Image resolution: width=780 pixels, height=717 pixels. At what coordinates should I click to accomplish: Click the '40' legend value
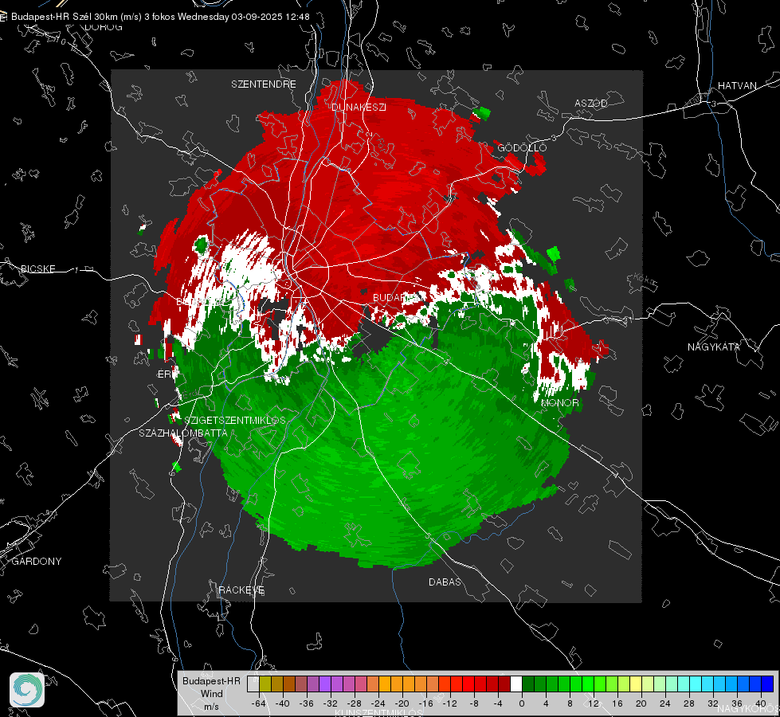(x=761, y=703)
